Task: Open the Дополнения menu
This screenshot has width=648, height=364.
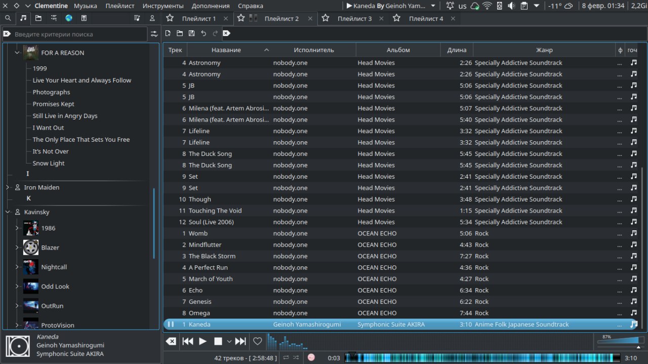Action: point(211,6)
